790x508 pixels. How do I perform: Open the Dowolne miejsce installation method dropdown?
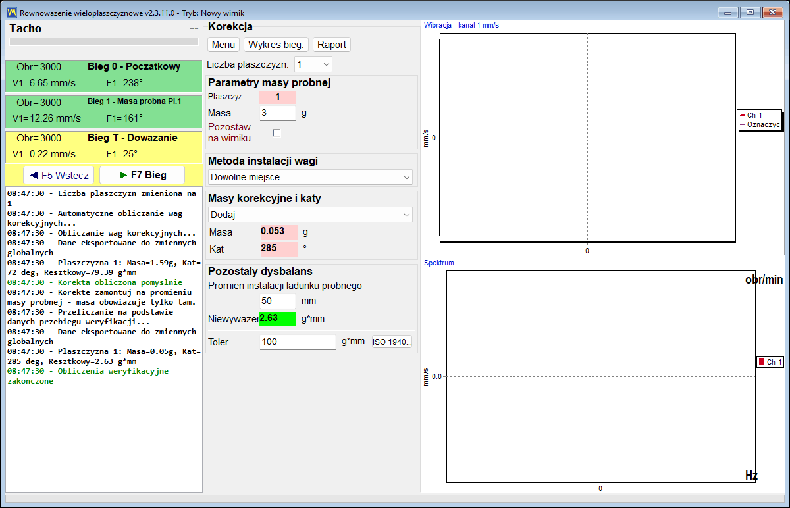pyautogui.click(x=310, y=177)
